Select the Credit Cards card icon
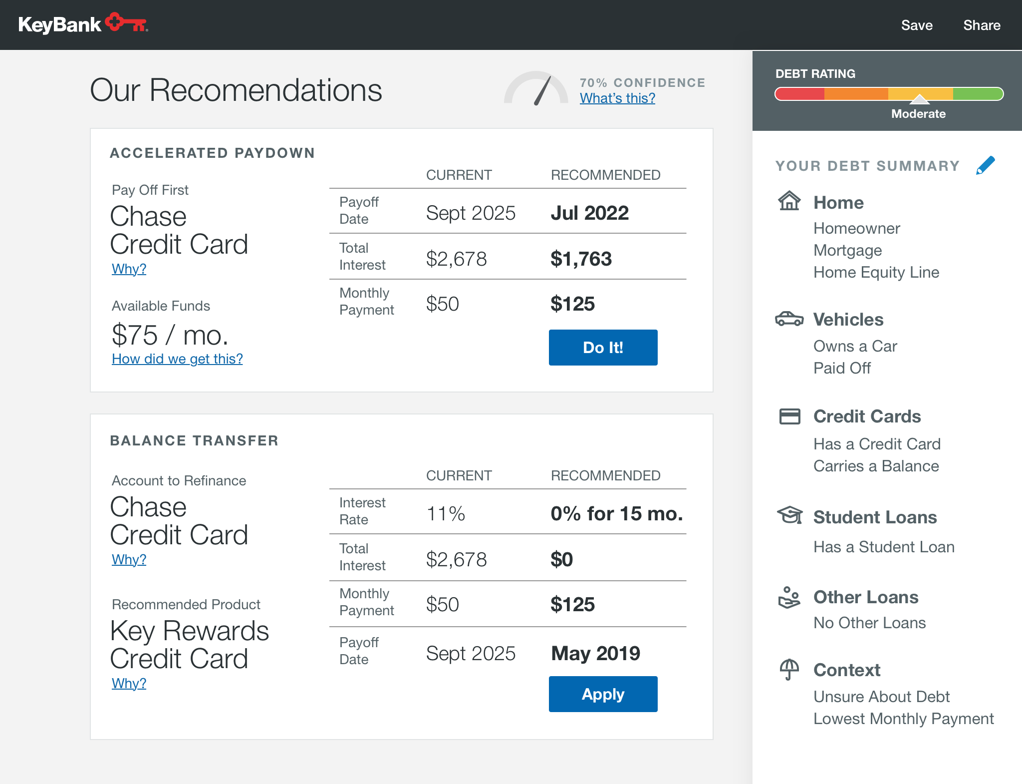Screen dimensions: 1022x784 point(789,416)
